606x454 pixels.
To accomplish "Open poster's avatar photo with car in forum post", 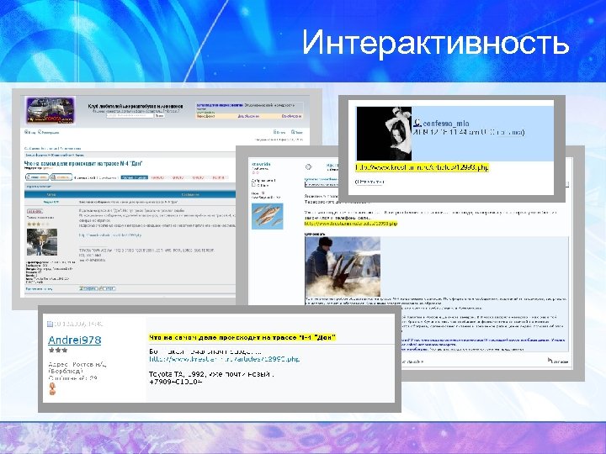I will click(x=42, y=242).
